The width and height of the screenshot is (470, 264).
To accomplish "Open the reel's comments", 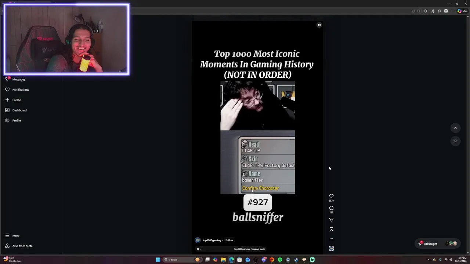I will (331, 208).
